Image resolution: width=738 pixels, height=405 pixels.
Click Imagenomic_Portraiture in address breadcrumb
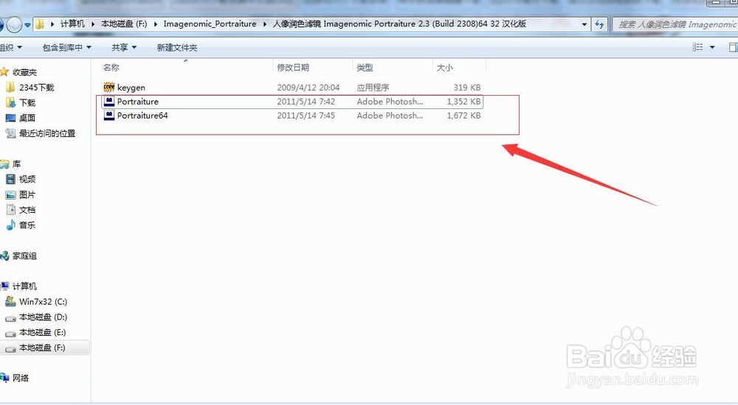coord(210,24)
